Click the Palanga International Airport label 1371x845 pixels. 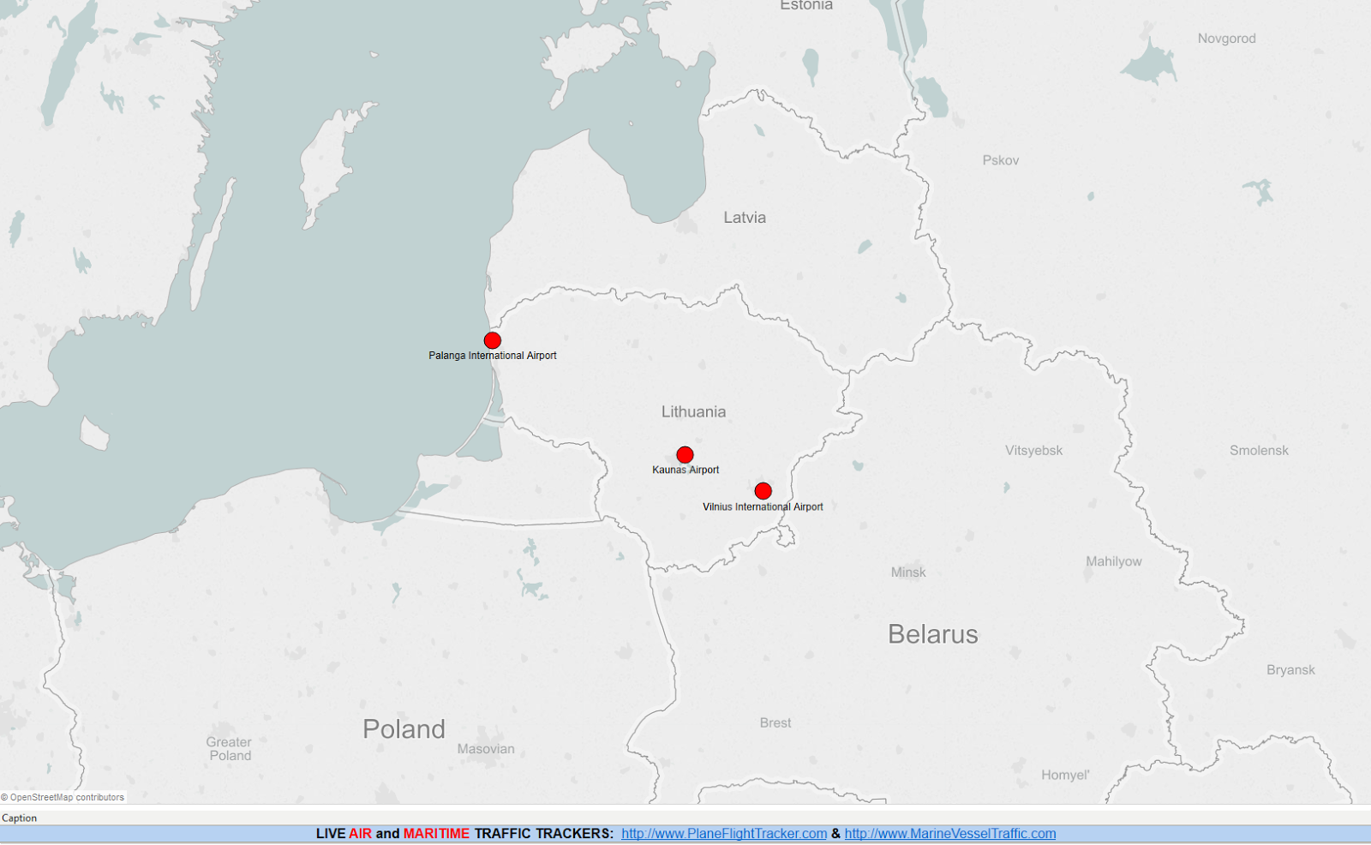point(493,355)
